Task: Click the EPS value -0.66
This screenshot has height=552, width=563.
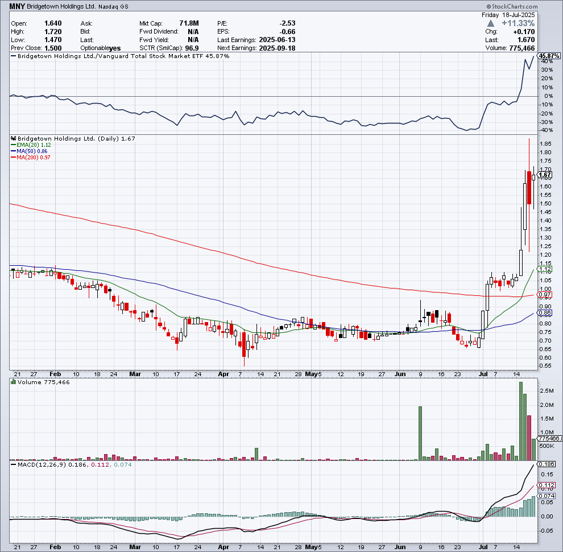Action: tap(287, 32)
